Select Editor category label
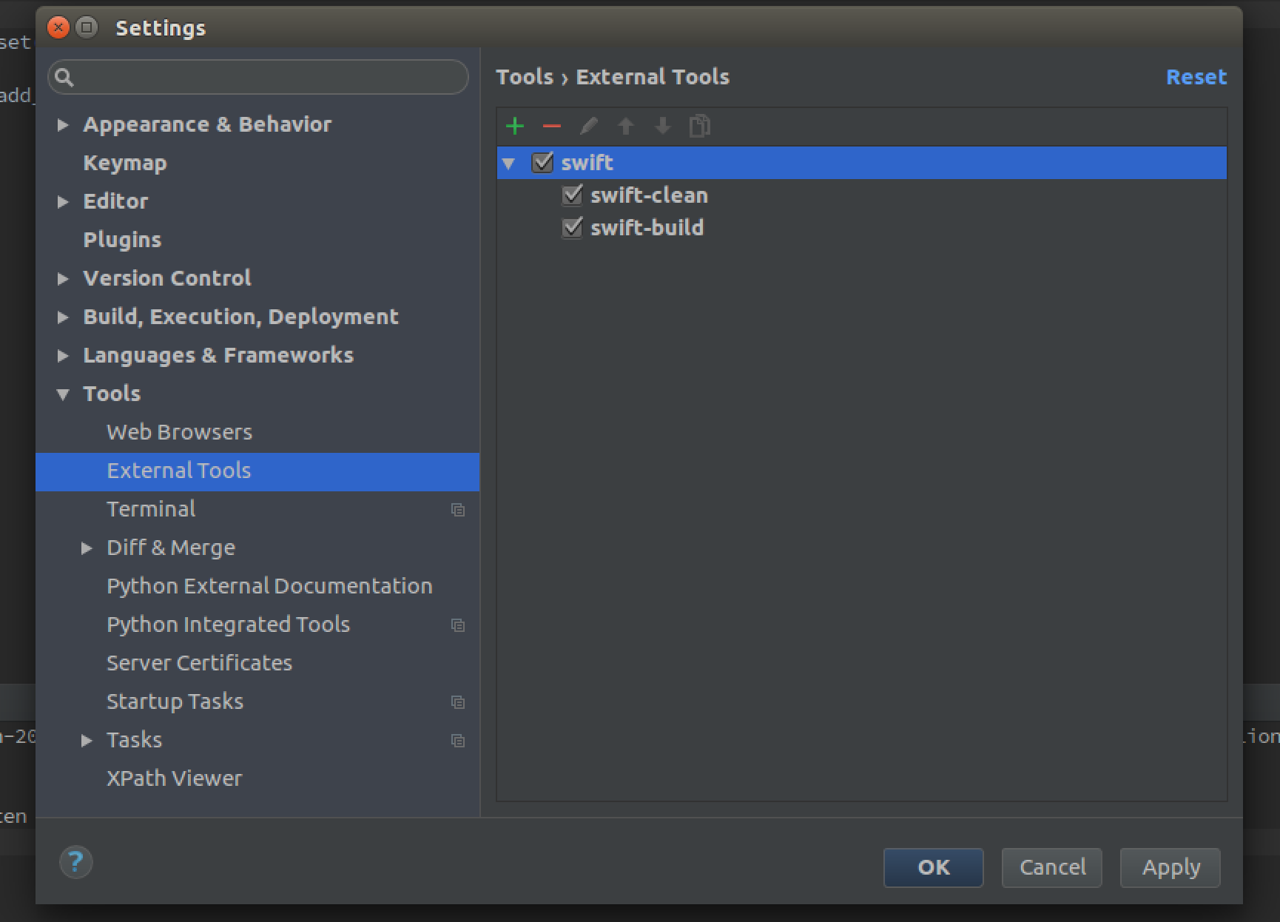The image size is (1280, 922). pos(115,201)
